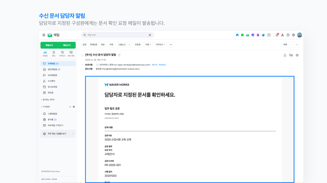
Task: Open 리마인드 clock shortcut in sidebar
Action: [62, 54]
